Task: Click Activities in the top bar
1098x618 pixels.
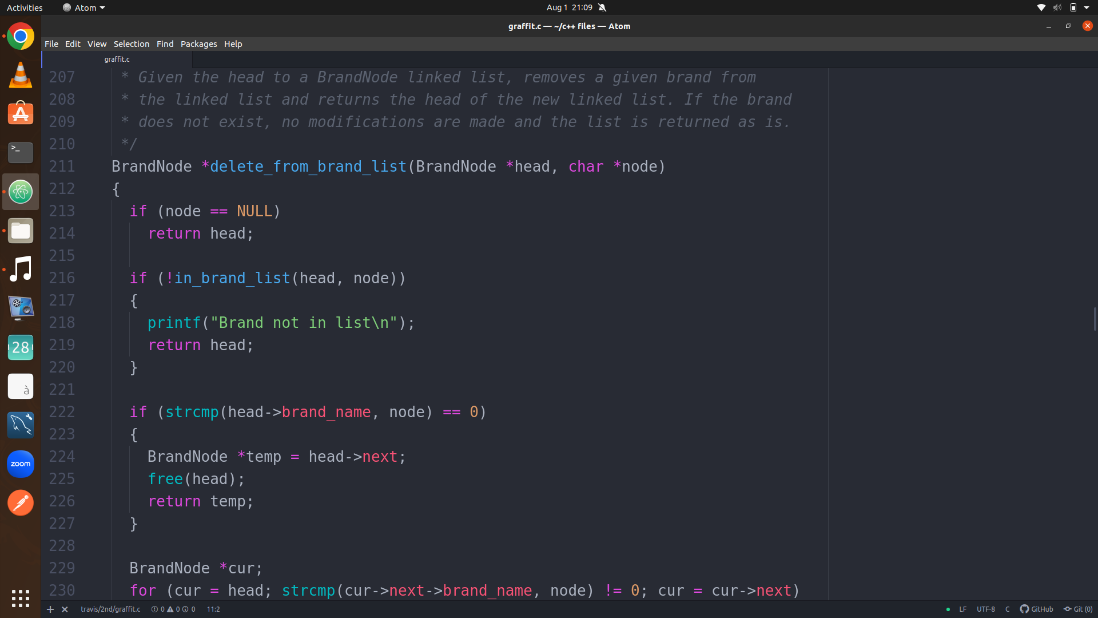Action: (x=25, y=7)
